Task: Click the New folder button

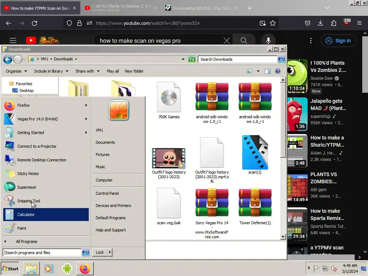Action: coord(134,71)
